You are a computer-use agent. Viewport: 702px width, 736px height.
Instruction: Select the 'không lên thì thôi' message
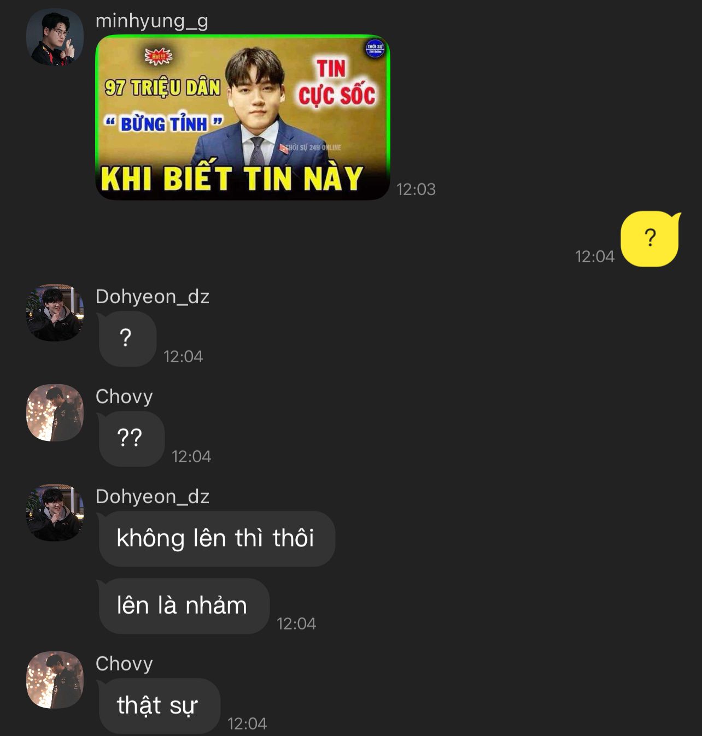[216, 539]
